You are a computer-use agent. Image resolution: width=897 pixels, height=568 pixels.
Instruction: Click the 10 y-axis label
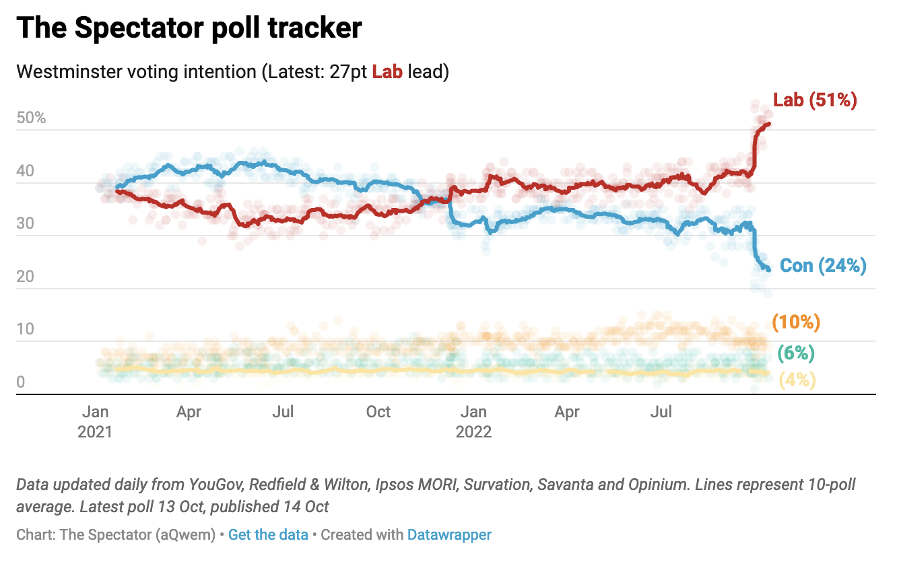(25, 330)
